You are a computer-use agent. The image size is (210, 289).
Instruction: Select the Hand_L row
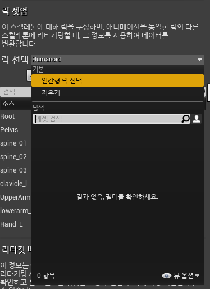click(x=11, y=224)
